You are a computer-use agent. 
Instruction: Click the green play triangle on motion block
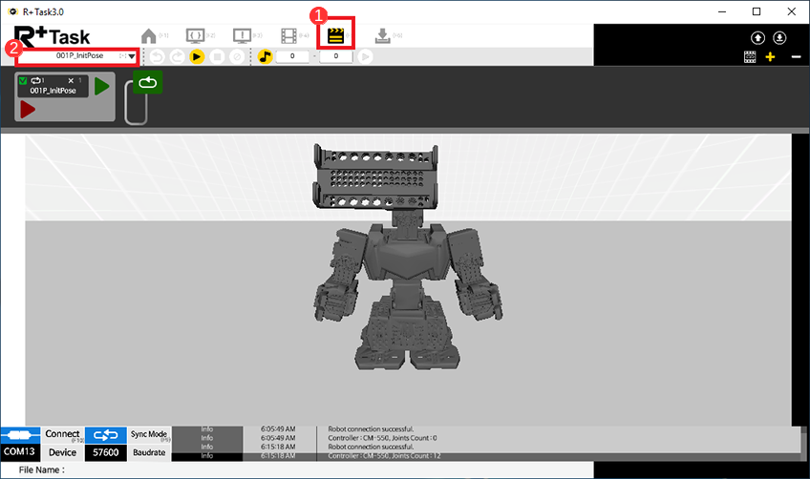click(102, 87)
